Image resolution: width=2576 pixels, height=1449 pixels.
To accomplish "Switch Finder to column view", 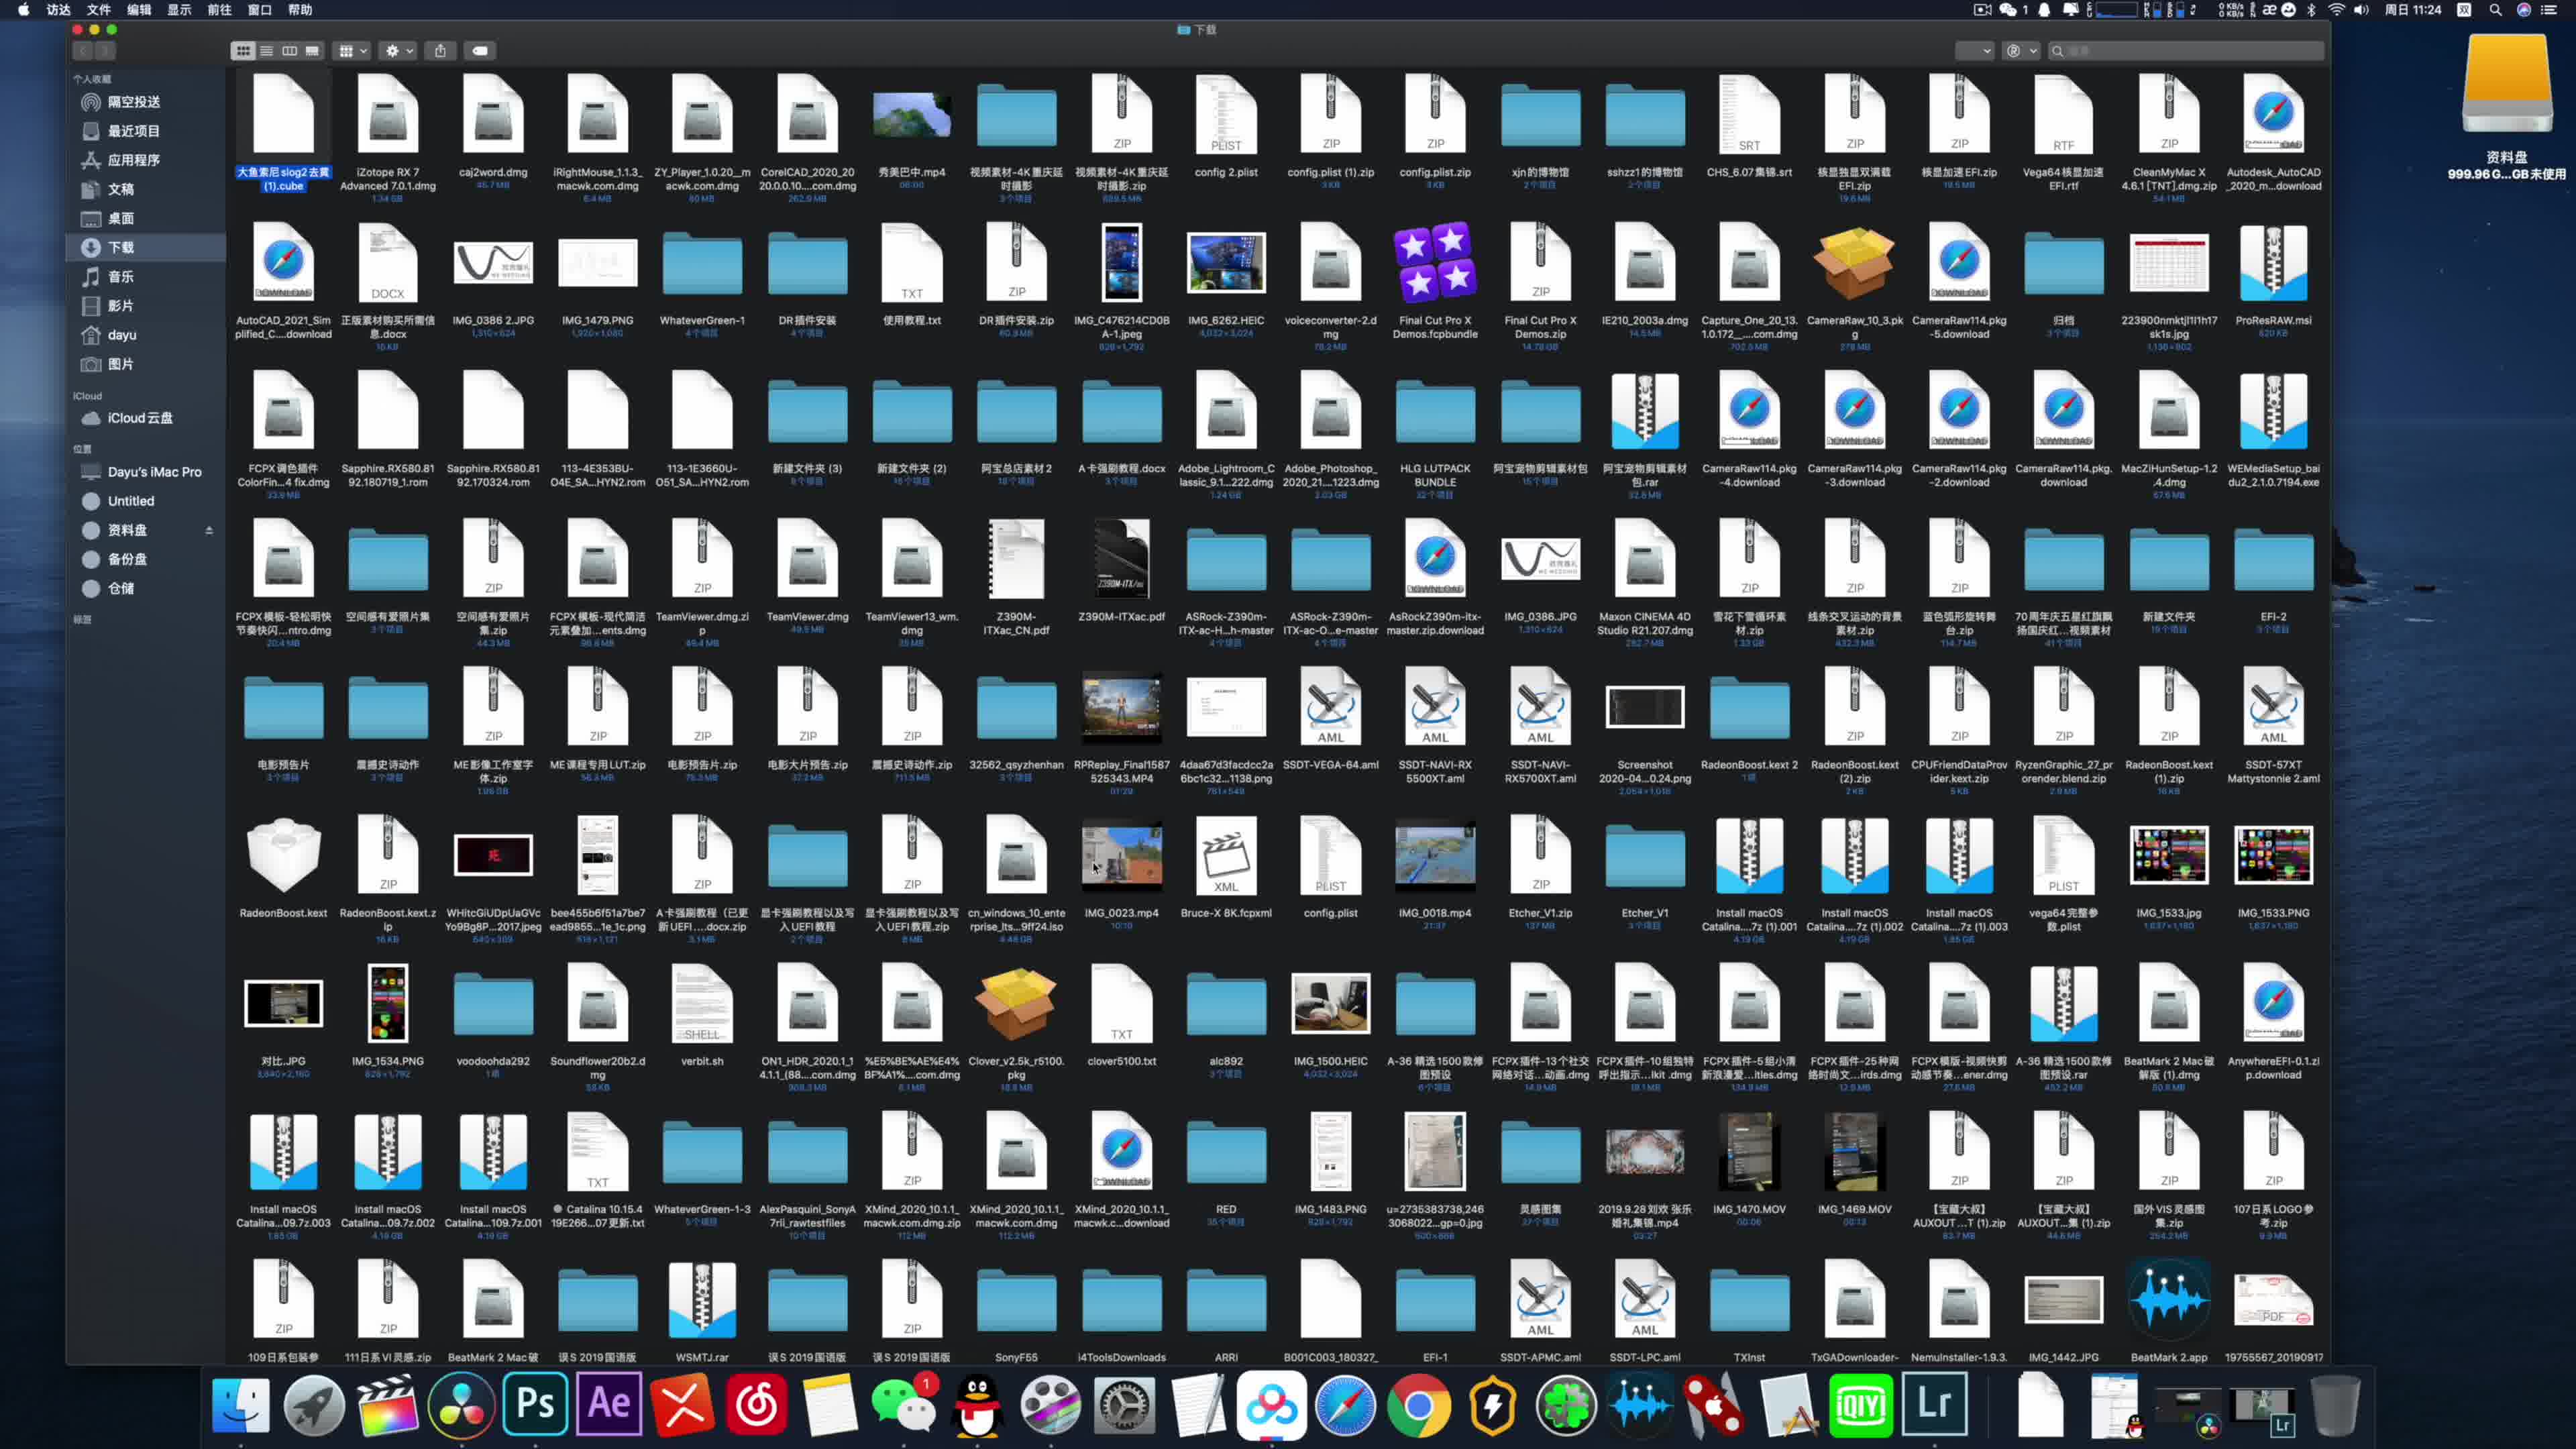I will pyautogui.click(x=289, y=51).
